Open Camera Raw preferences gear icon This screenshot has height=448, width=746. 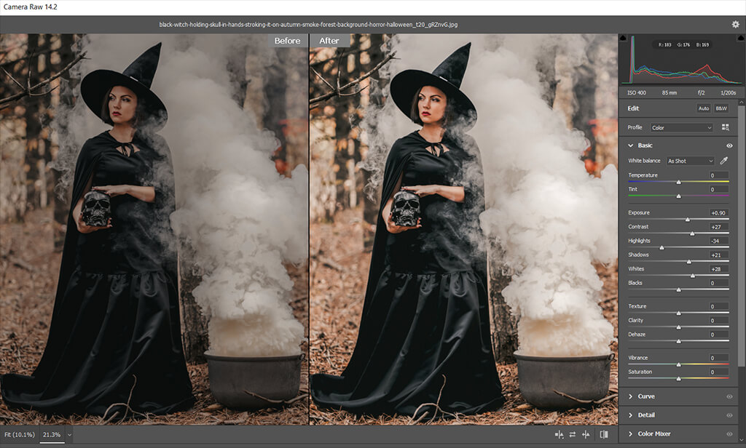pos(736,24)
